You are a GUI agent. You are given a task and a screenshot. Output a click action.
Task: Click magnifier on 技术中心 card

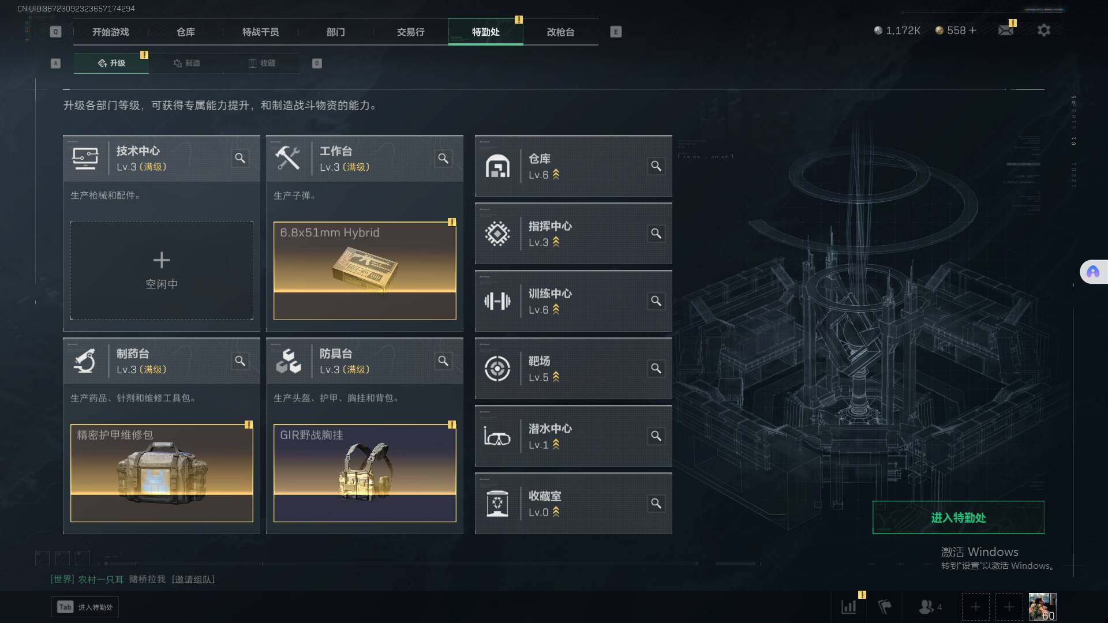(x=240, y=158)
